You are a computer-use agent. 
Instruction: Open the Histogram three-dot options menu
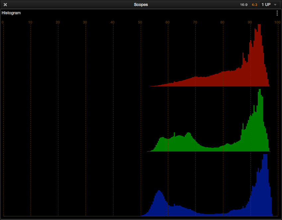(x=277, y=13)
